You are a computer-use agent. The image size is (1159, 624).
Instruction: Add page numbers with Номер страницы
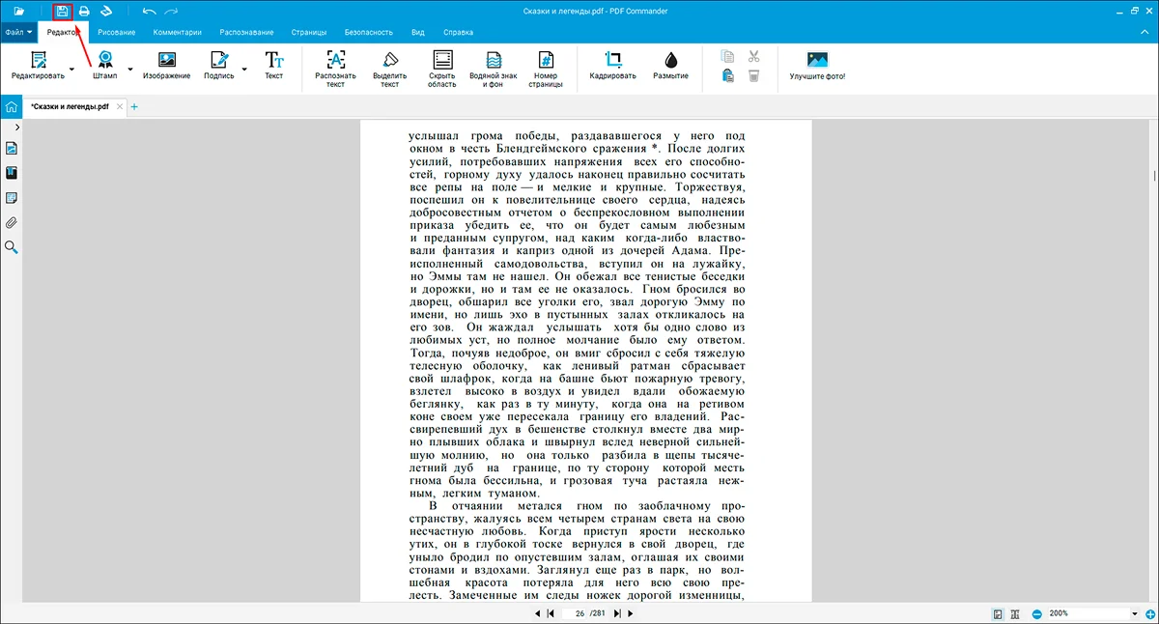tap(545, 70)
